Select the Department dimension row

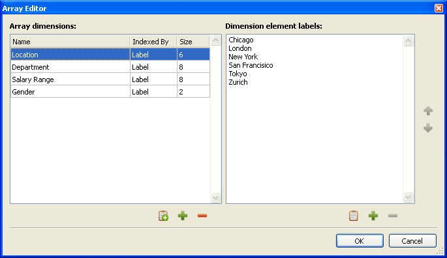pos(110,67)
